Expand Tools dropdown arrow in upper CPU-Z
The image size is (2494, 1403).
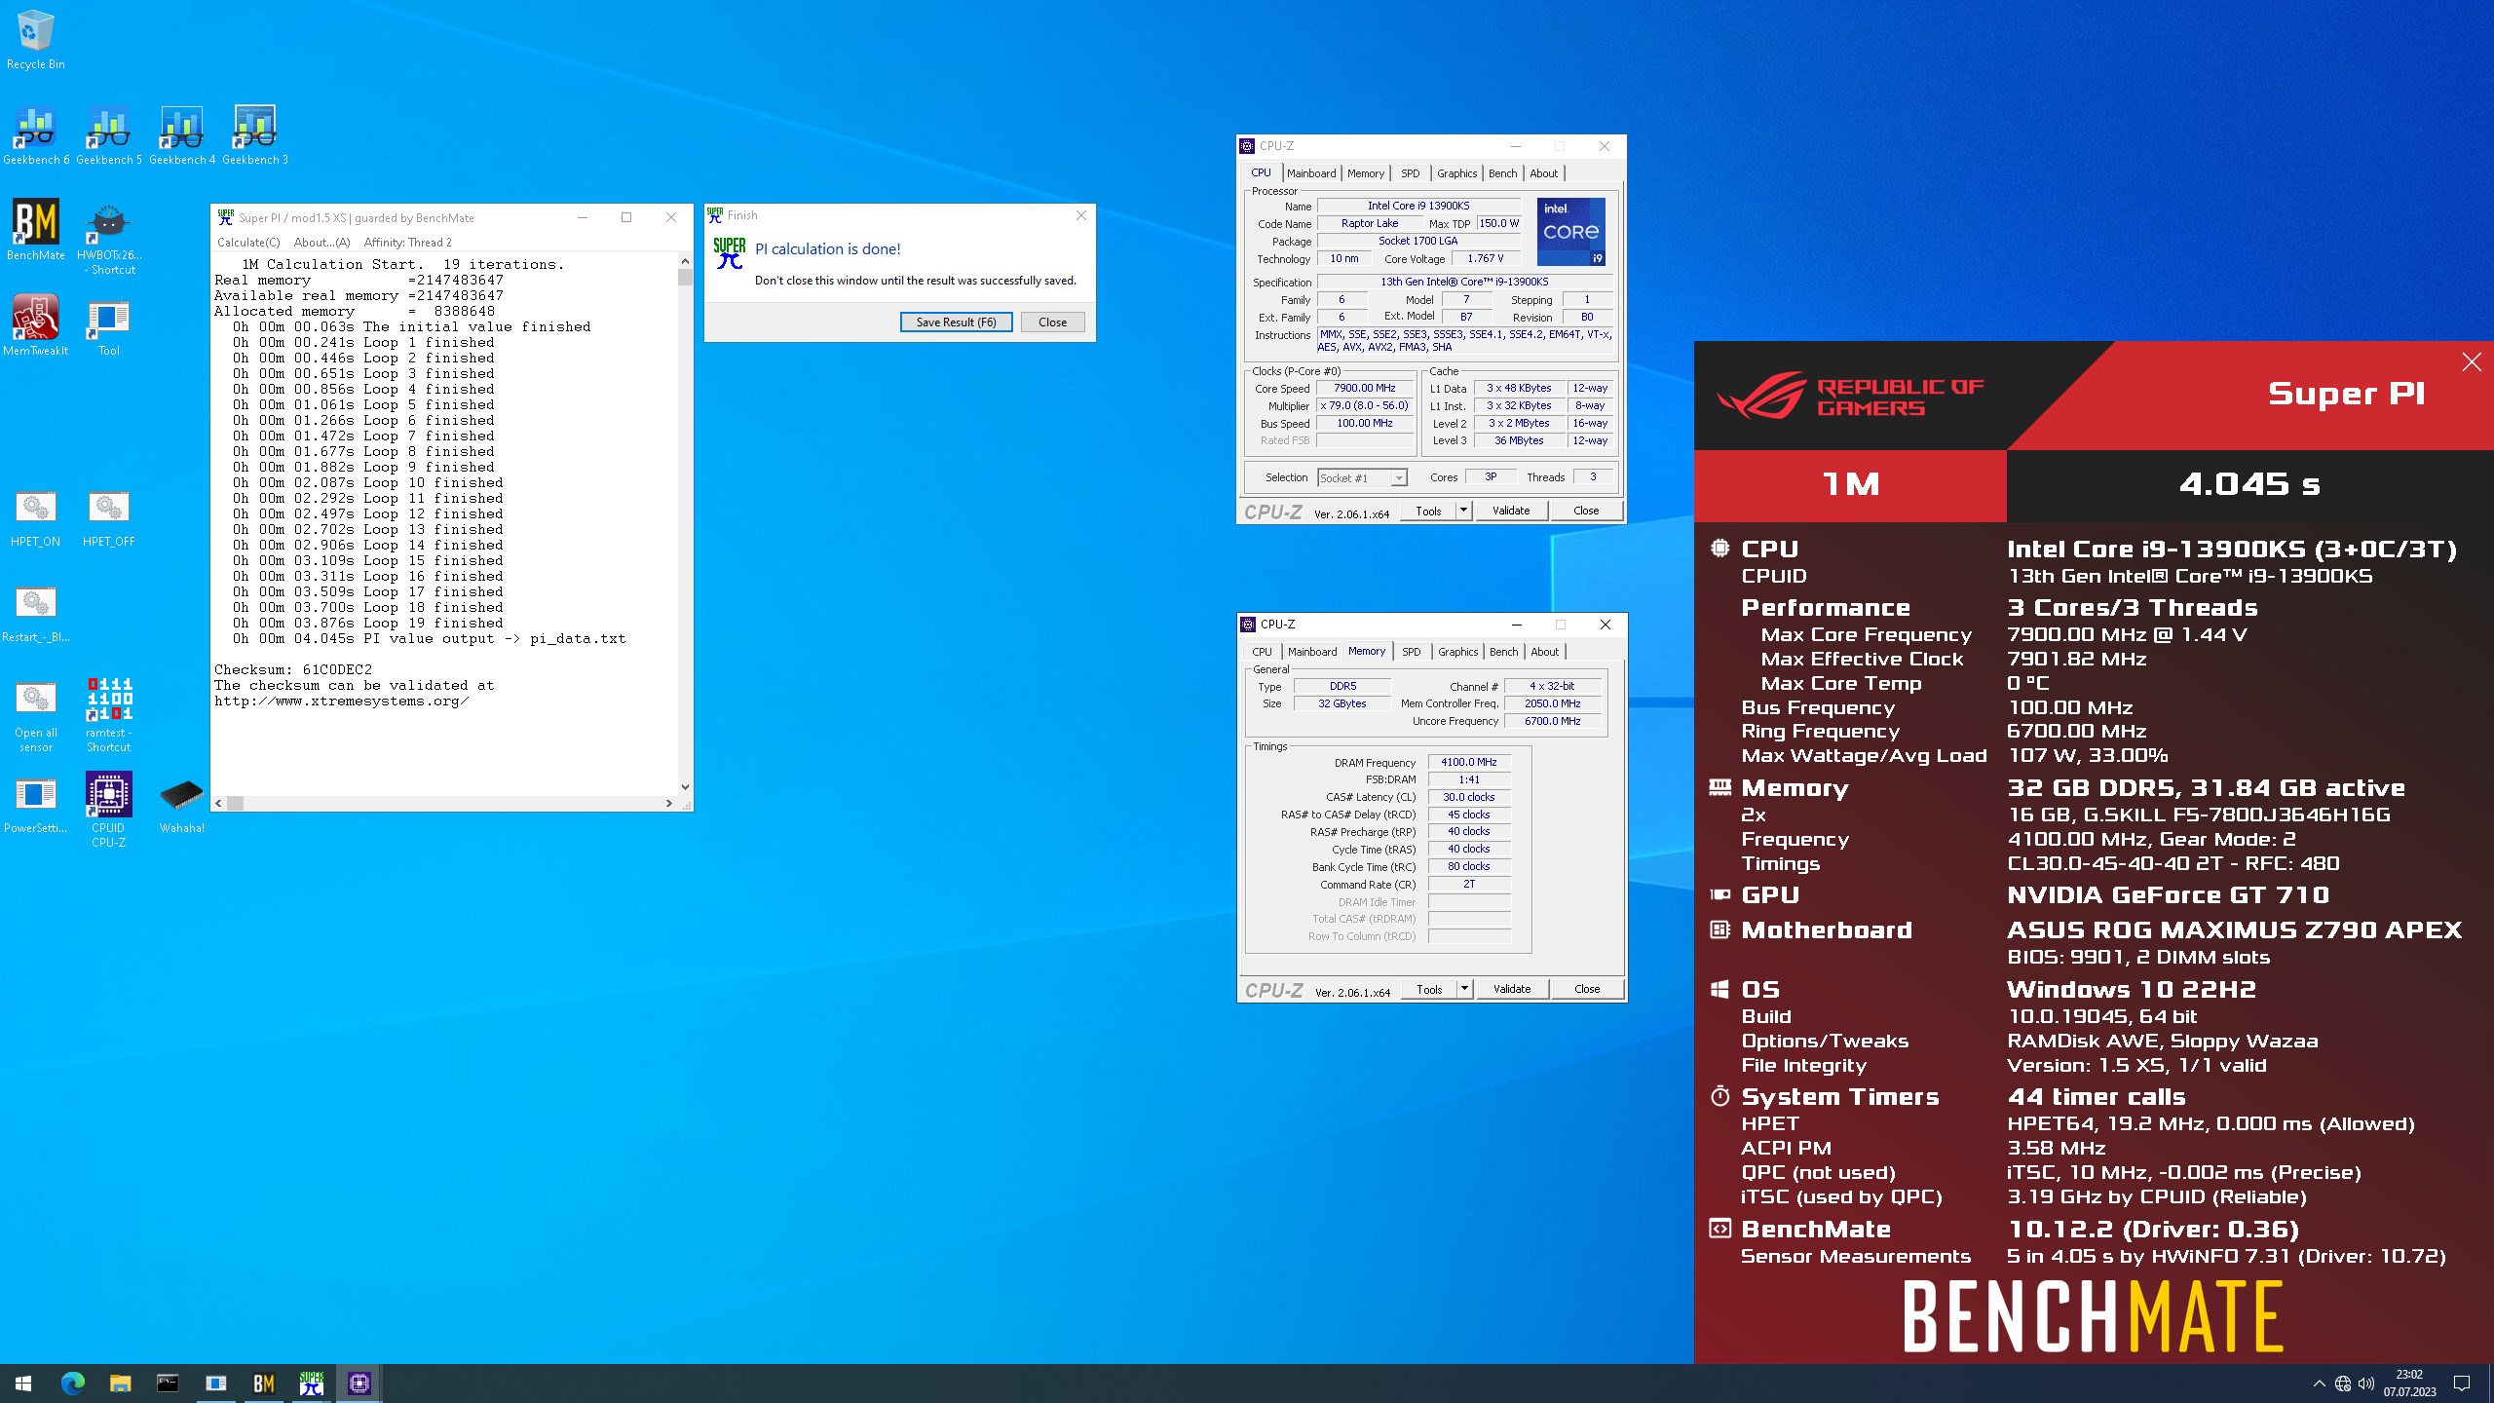click(1462, 511)
